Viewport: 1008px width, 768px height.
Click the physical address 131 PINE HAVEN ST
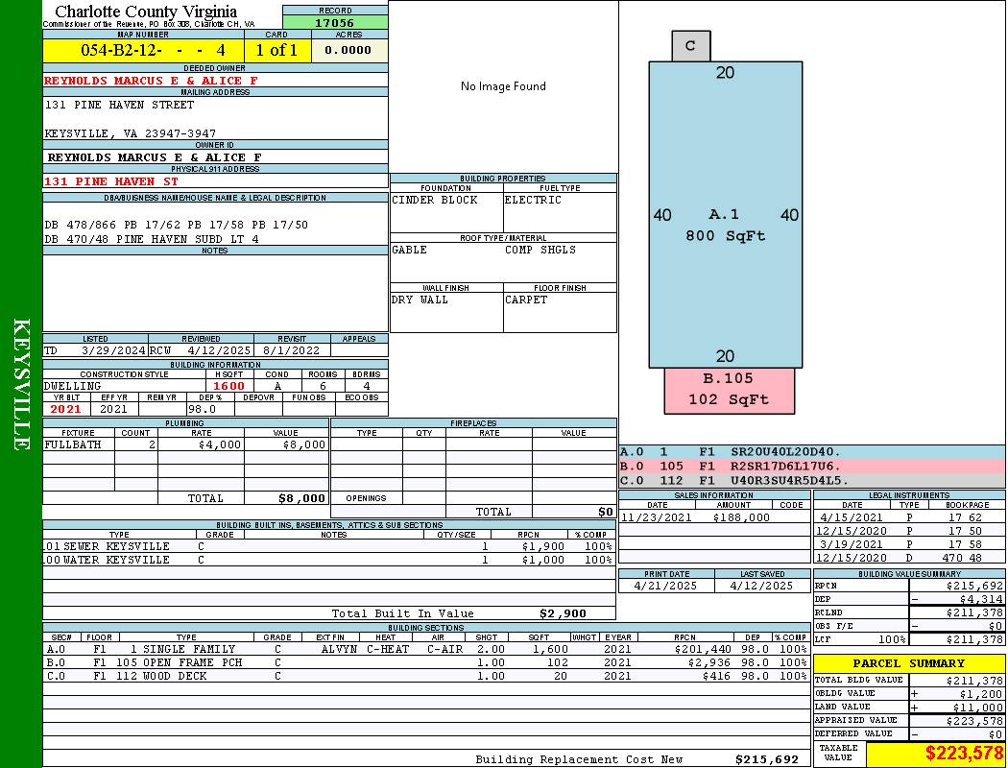(111, 181)
